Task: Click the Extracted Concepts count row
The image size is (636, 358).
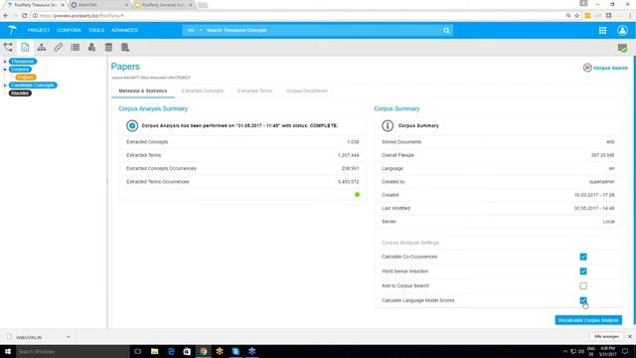Action: click(242, 142)
